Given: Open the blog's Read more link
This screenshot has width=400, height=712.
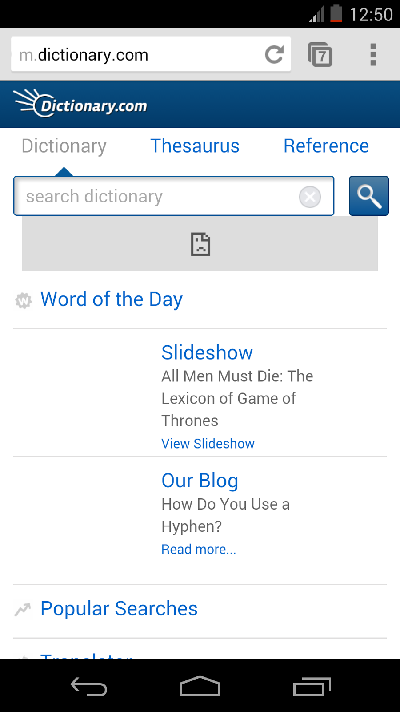Looking at the screenshot, I should click(198, 550).
